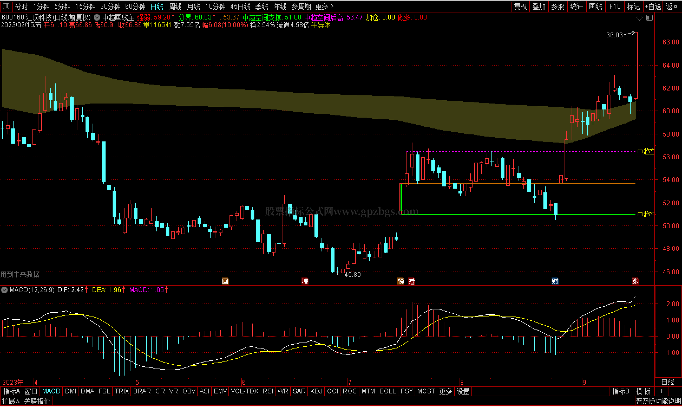Screen dimensions: 682x407
Task: Click the 标记 mark button
Action: pos(634,6)
